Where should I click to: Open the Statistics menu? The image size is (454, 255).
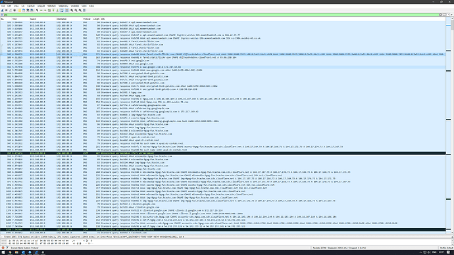(x=51, y=6)
